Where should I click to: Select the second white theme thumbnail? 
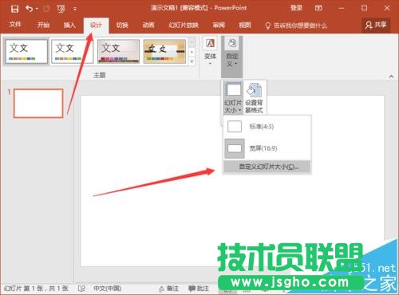[x=73, y=52]
